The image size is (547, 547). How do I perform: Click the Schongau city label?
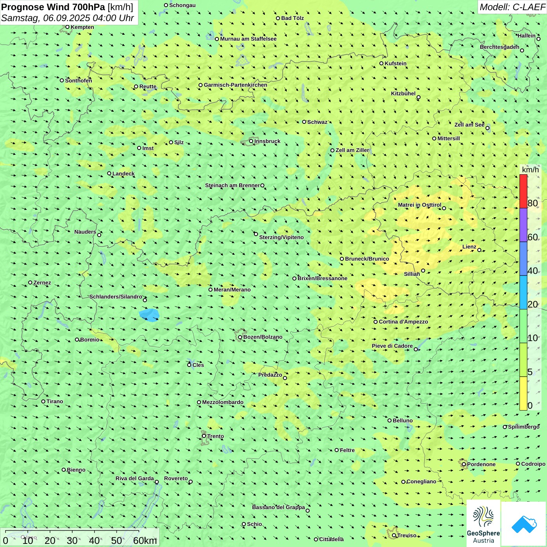click(x=182, y=5)
